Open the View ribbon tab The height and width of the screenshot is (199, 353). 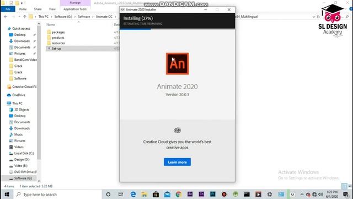[x=52, y=9]
